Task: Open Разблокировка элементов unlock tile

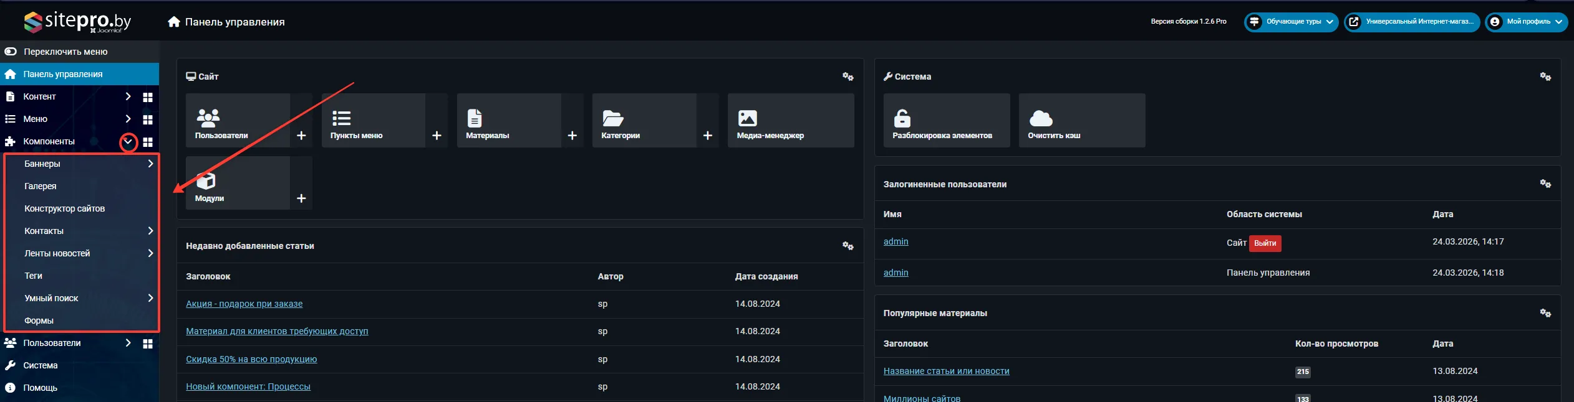Action: point(946,121)
